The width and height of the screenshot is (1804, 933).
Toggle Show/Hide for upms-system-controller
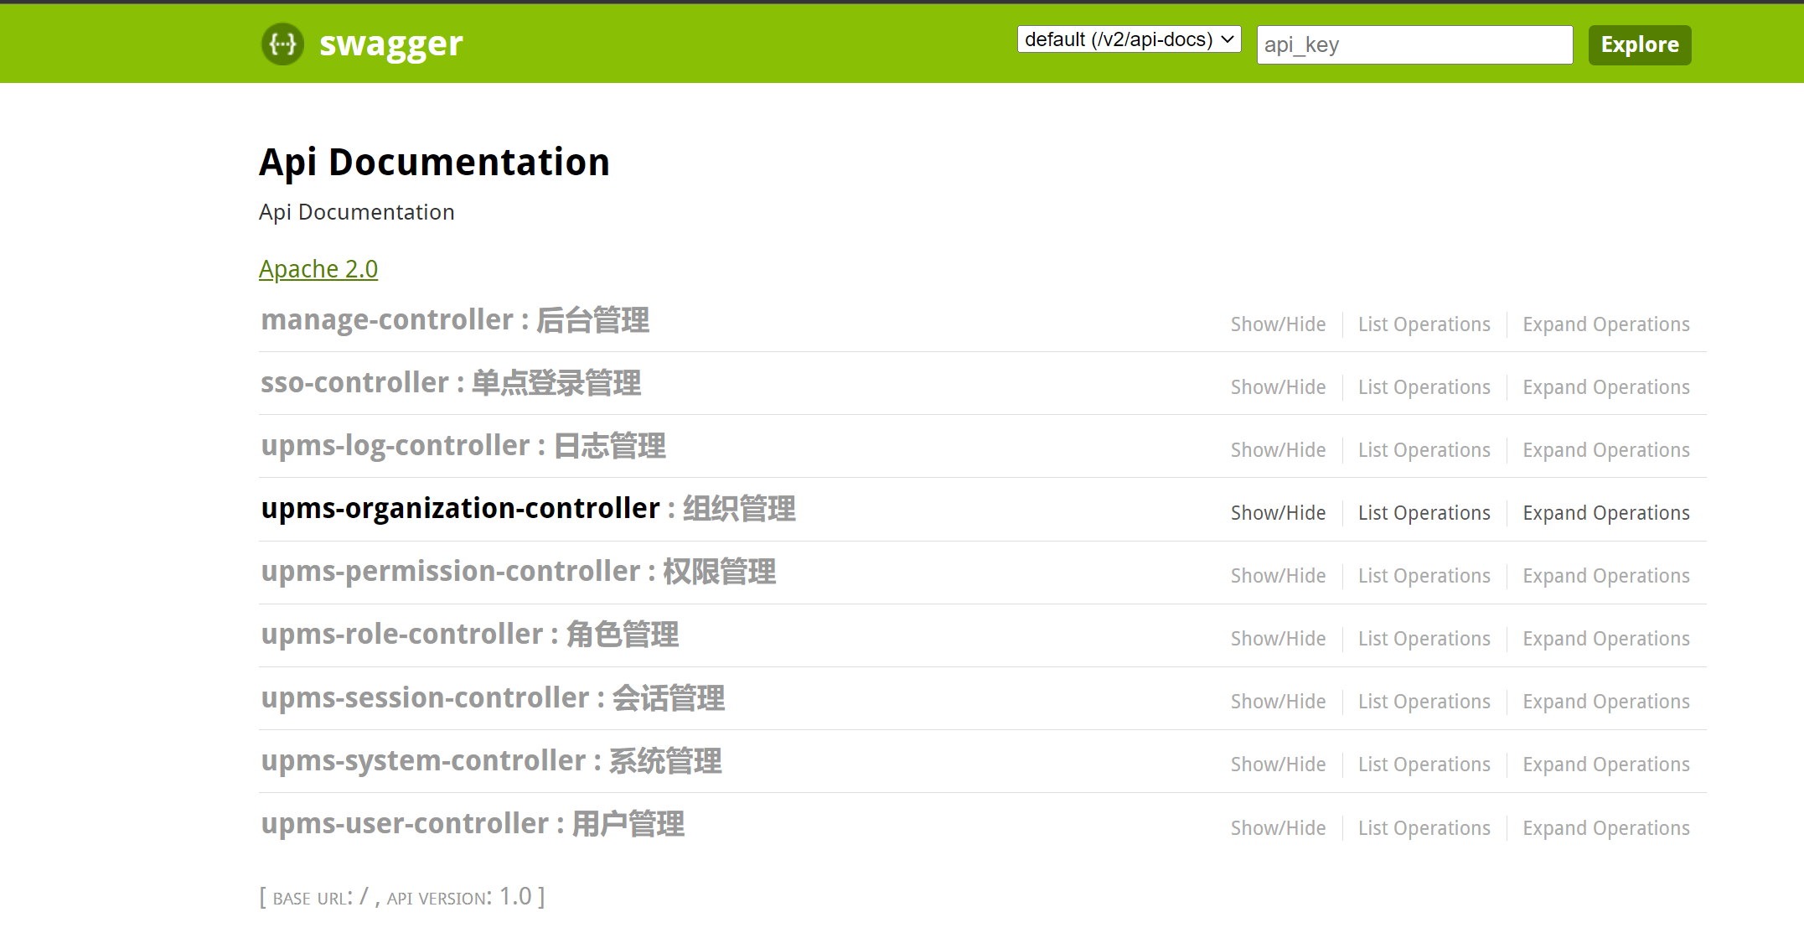(x=1277, y=764)
